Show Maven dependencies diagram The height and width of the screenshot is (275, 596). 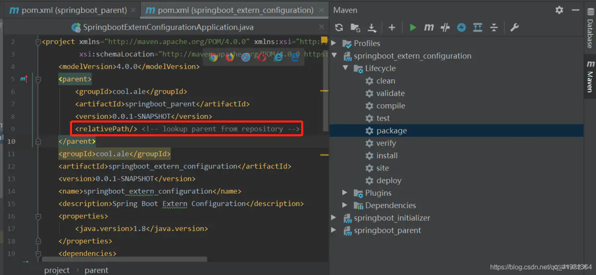(478, 28)
